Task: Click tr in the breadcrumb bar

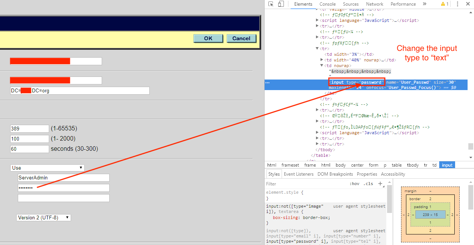Action: click(426, 165)
